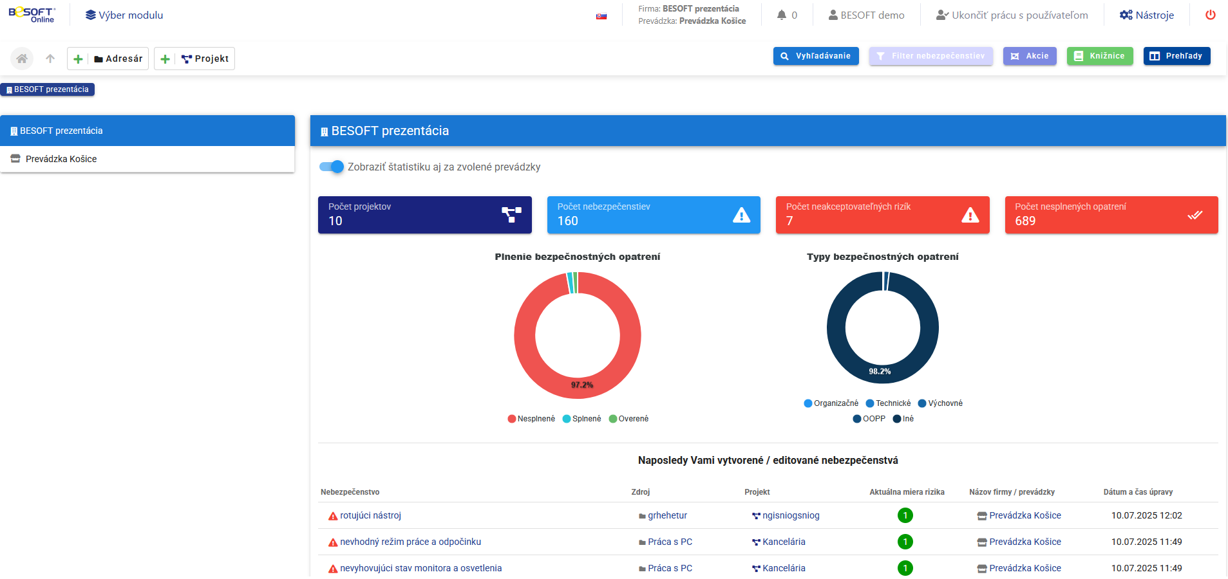The width and height of the screenshot is (1228, 579).
Task: Click warning icon in Počet nebezpečenstiev card
Action: [x=742, y=215]
